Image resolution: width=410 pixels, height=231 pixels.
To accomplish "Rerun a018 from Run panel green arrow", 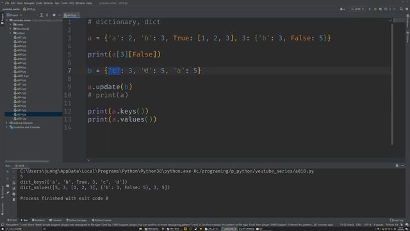I will point(8,171).
